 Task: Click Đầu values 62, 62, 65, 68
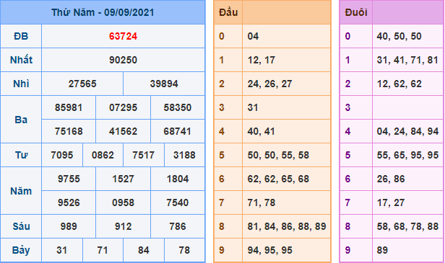tap(278, 179)
